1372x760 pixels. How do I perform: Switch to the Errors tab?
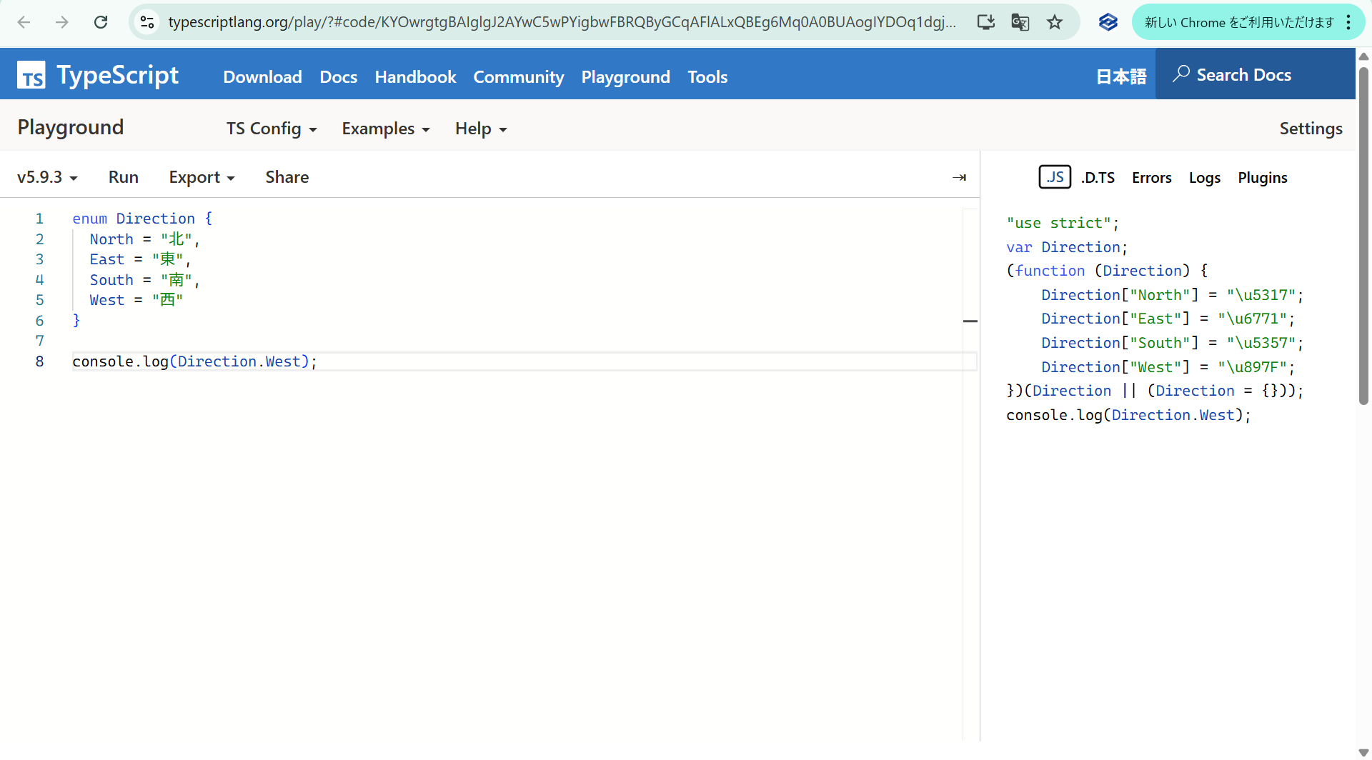[1151, 178]
